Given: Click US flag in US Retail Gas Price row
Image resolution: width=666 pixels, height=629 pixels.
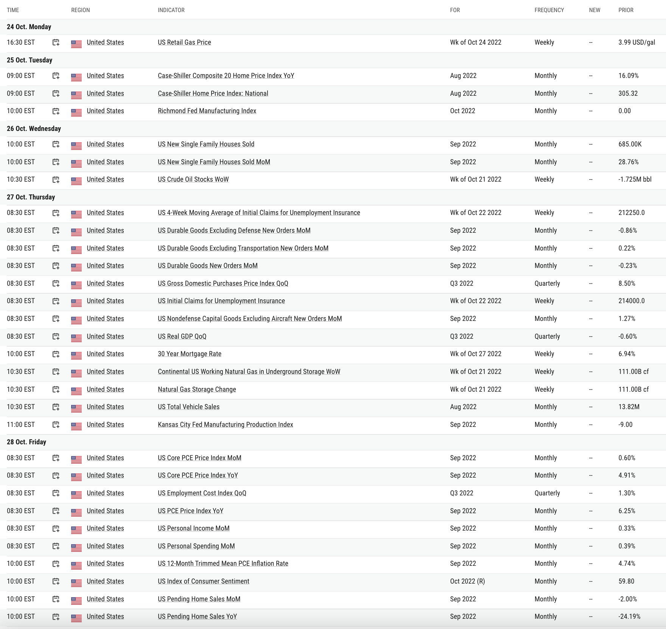Looking at the screenshot, I should coord(76,44).
